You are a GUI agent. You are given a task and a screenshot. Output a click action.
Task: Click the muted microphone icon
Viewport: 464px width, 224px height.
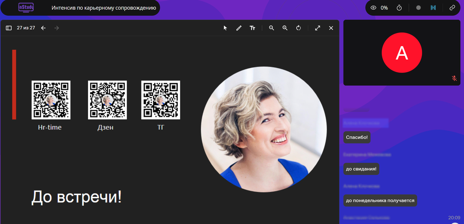point(455,78)
